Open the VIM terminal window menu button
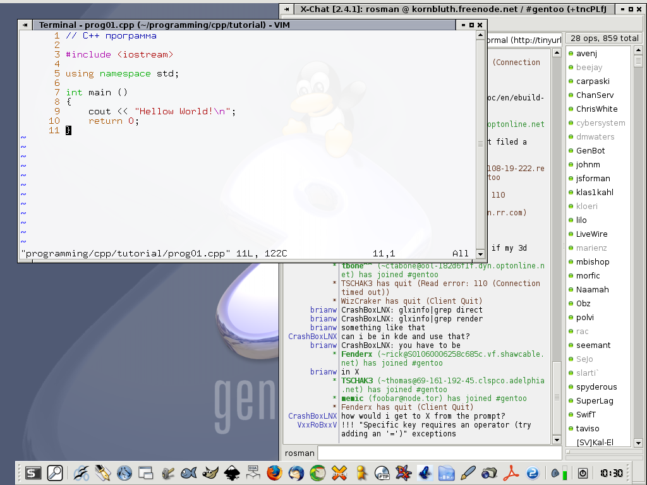The width and height of the screenshot is (647, 485). [25, 25]
